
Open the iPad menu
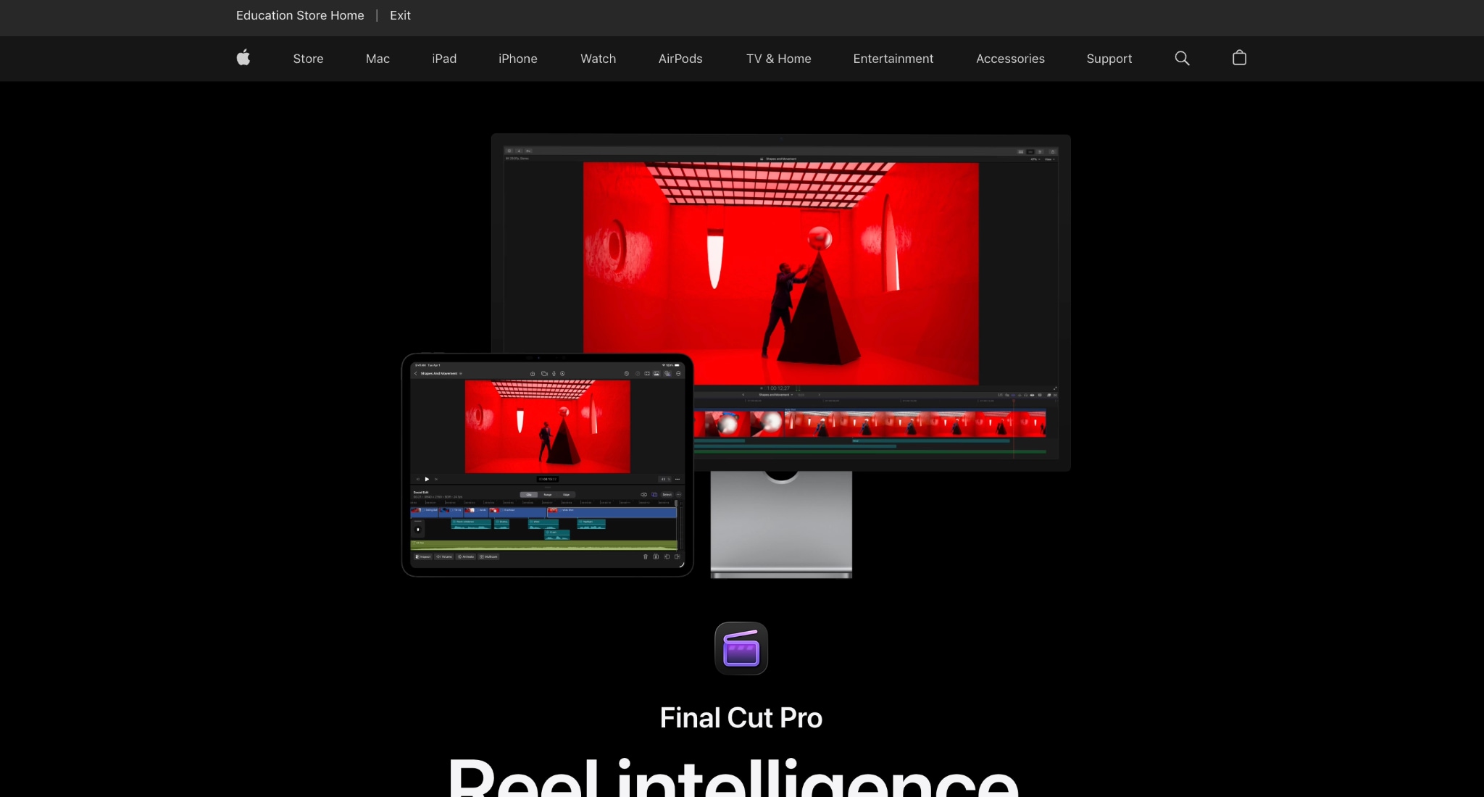[x=444, y=59]
